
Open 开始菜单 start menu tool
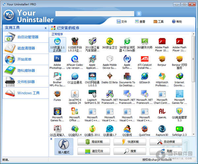[x=26, y=59]
